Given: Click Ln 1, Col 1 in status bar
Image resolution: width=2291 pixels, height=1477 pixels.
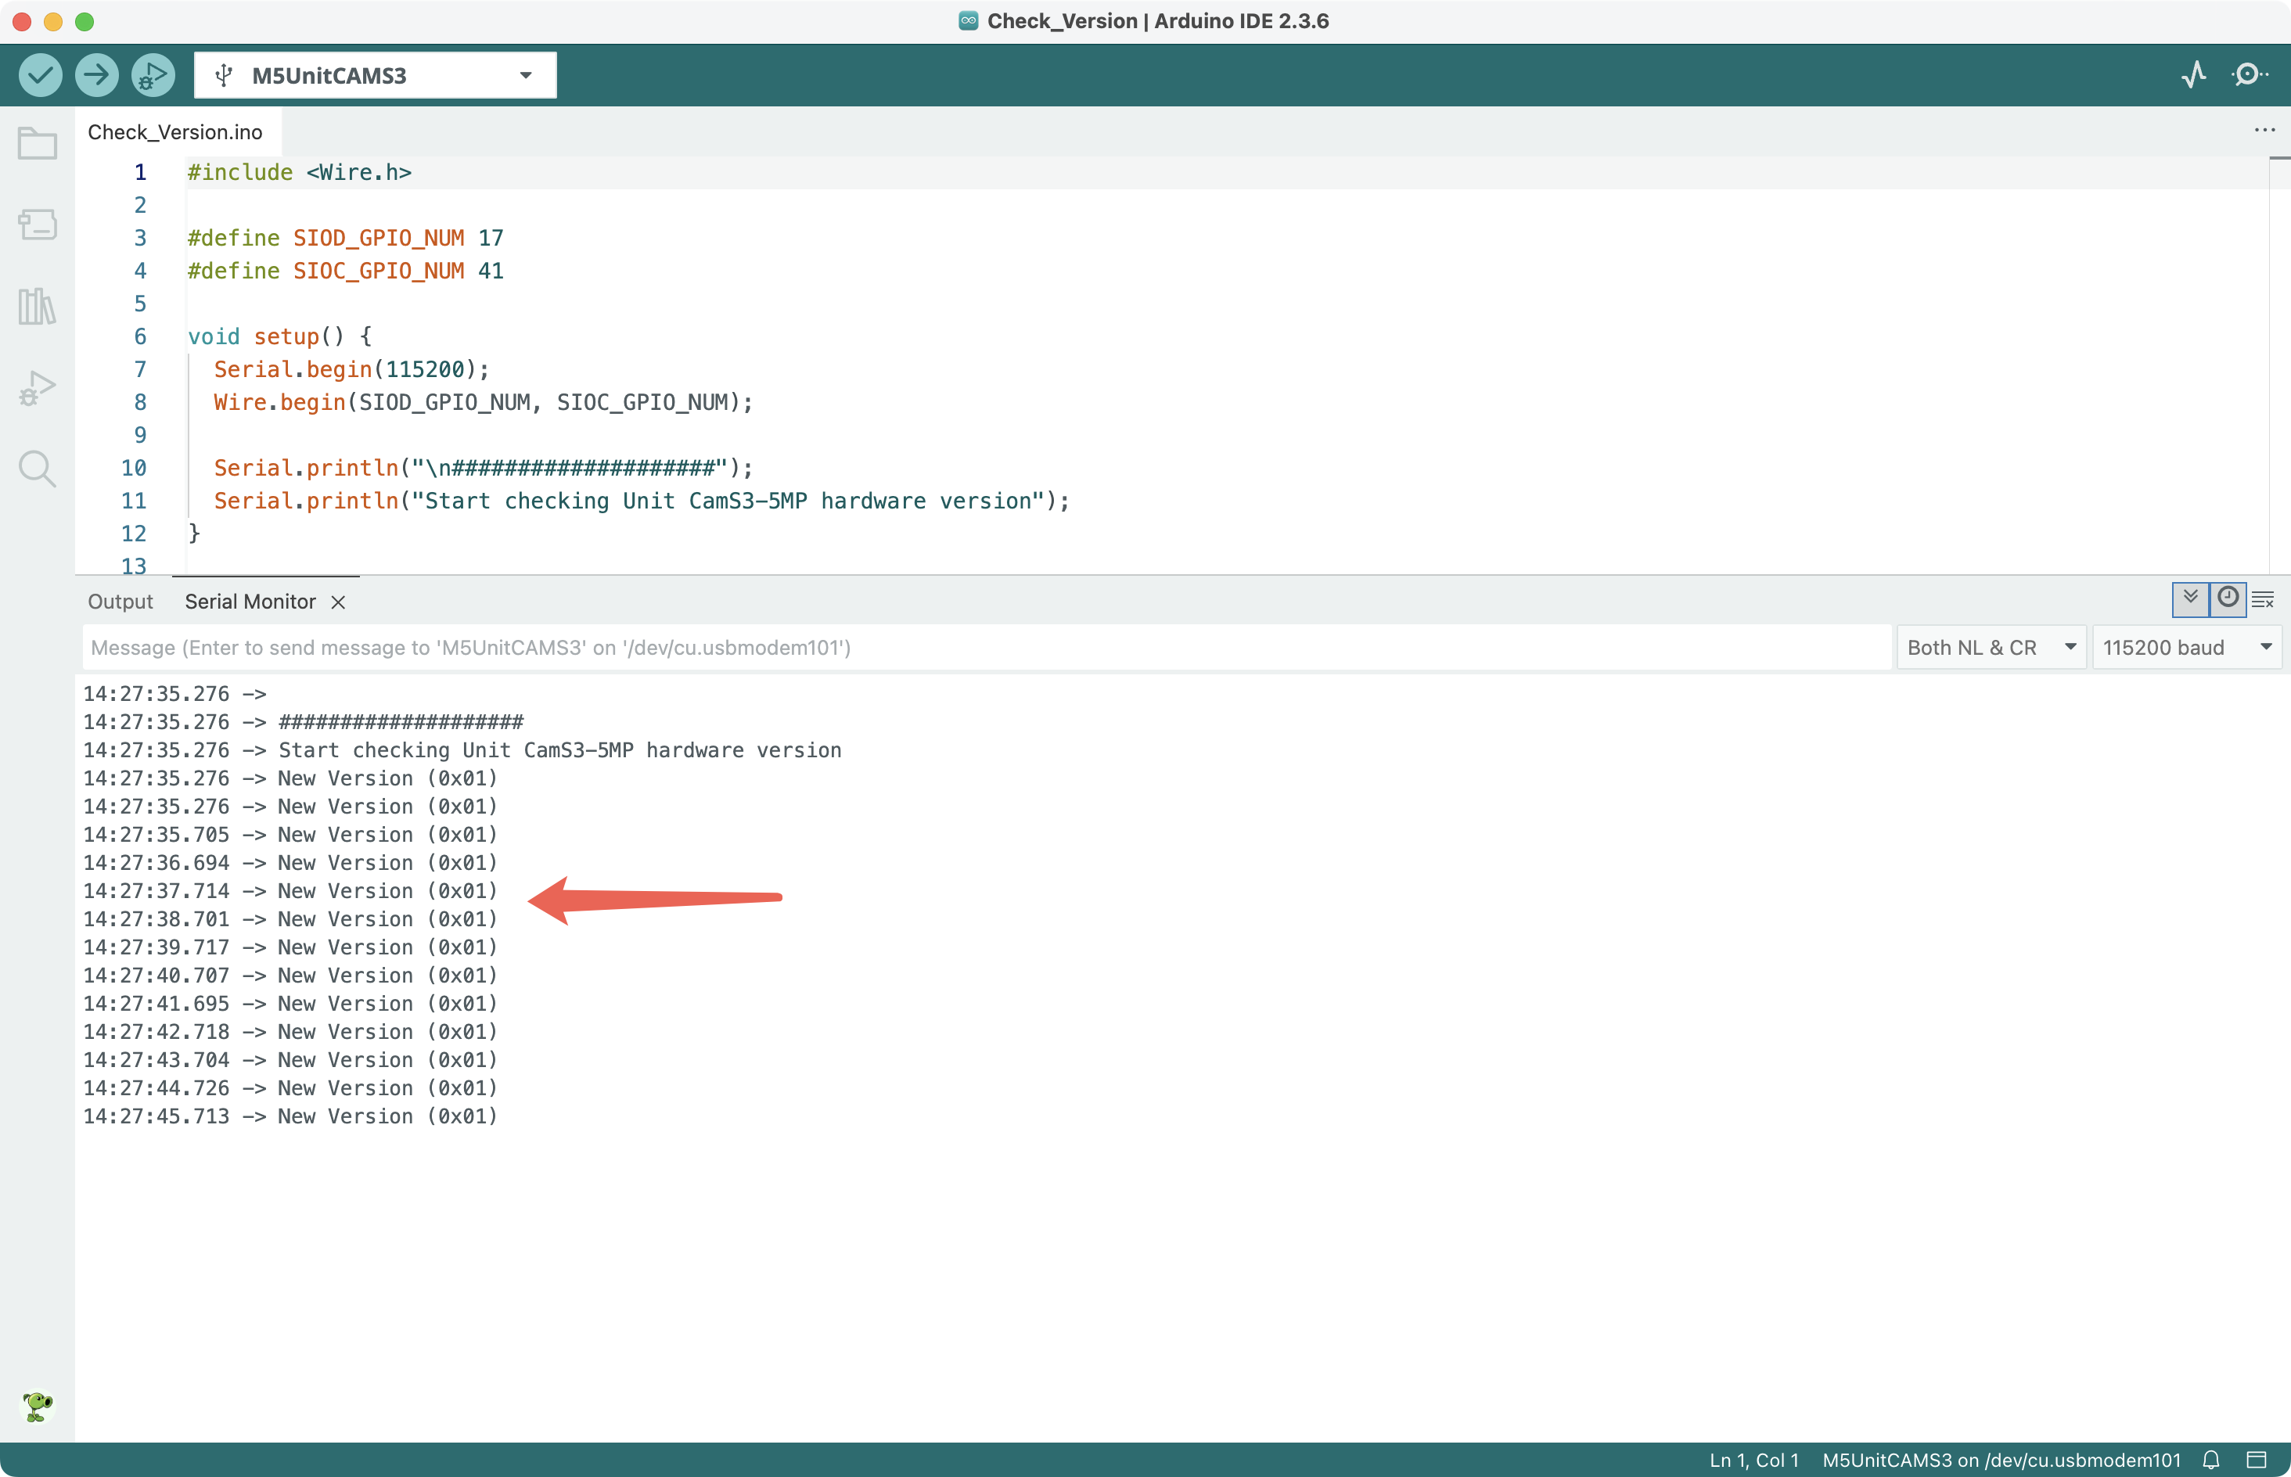Looking at the screenshot, I should click(1754, 1460).
